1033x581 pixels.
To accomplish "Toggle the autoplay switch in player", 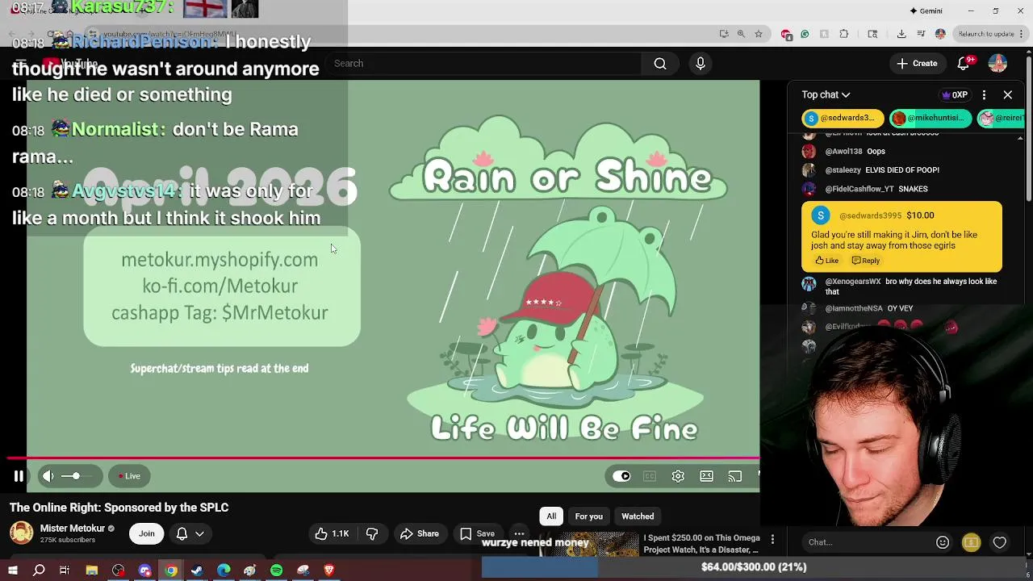I will (621, 476).
